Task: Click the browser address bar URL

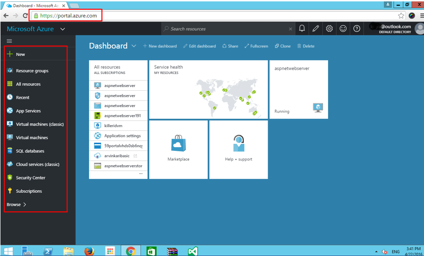Action: 68,16
